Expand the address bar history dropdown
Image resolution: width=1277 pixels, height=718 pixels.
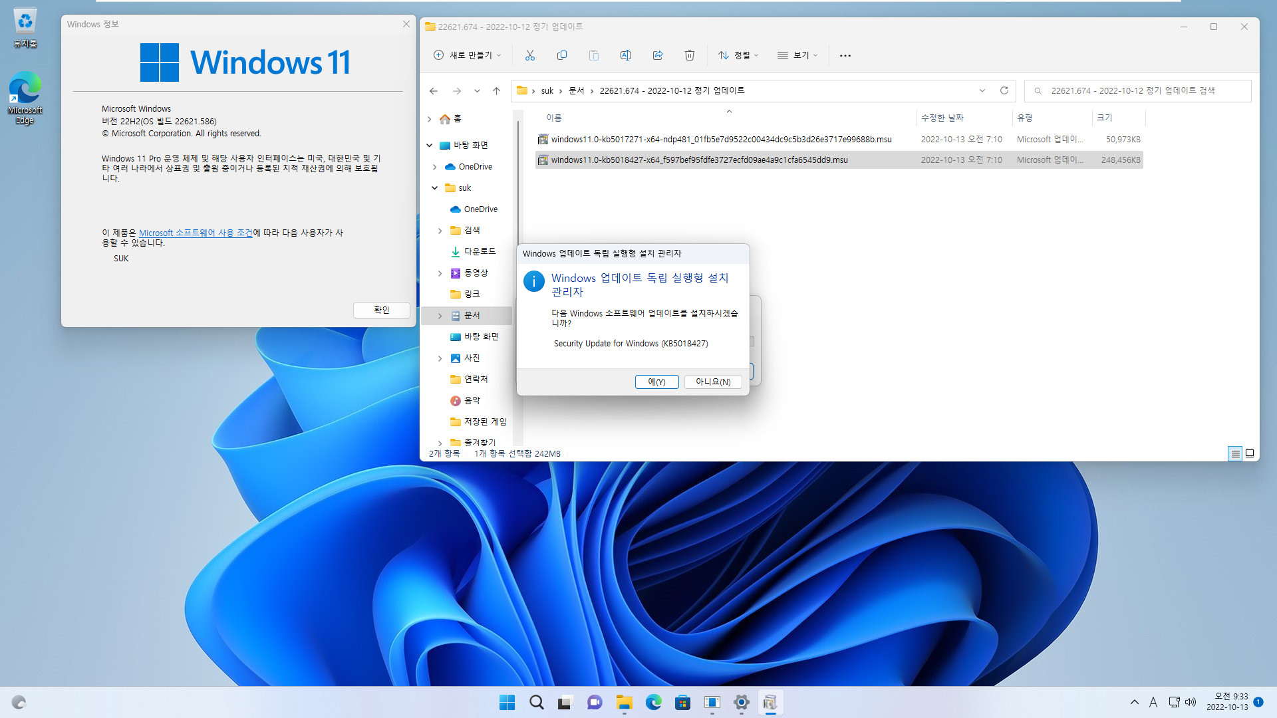[982, 90]
